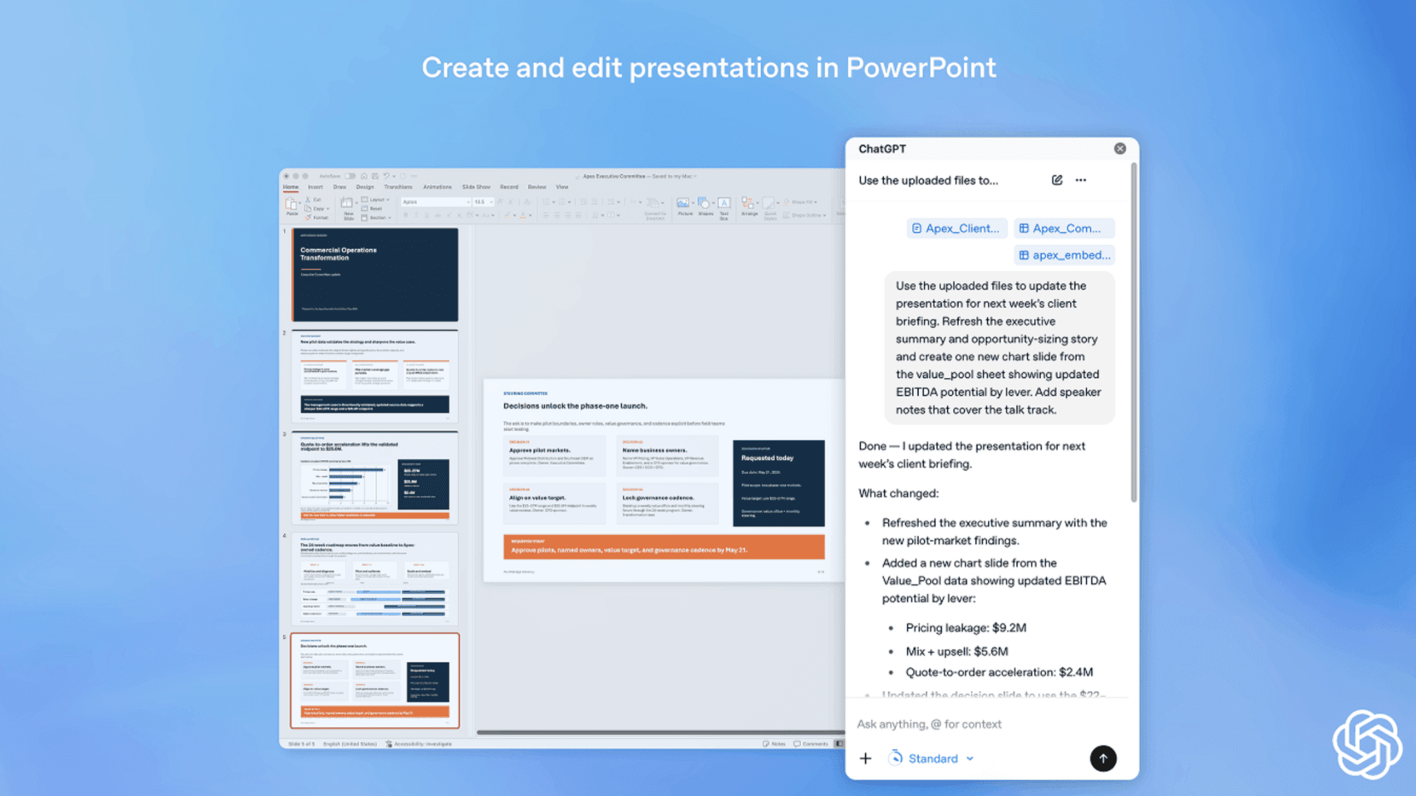Select slide 2 thumbnail
1416x796 pixels.
tap(375, 376)
